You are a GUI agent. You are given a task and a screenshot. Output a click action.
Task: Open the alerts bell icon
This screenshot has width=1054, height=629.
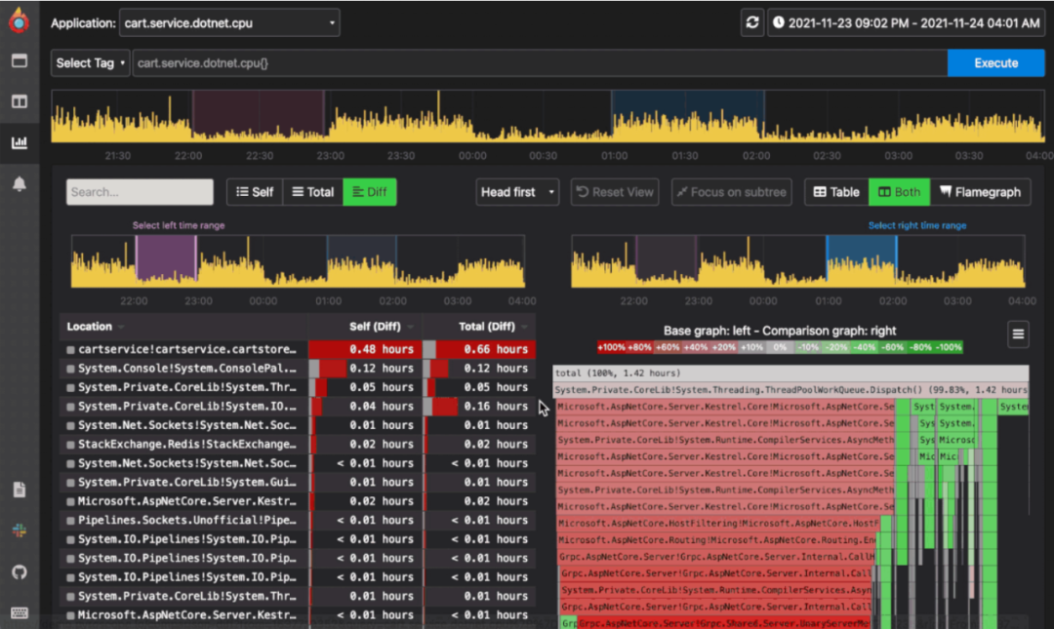(x=18, y=182)
